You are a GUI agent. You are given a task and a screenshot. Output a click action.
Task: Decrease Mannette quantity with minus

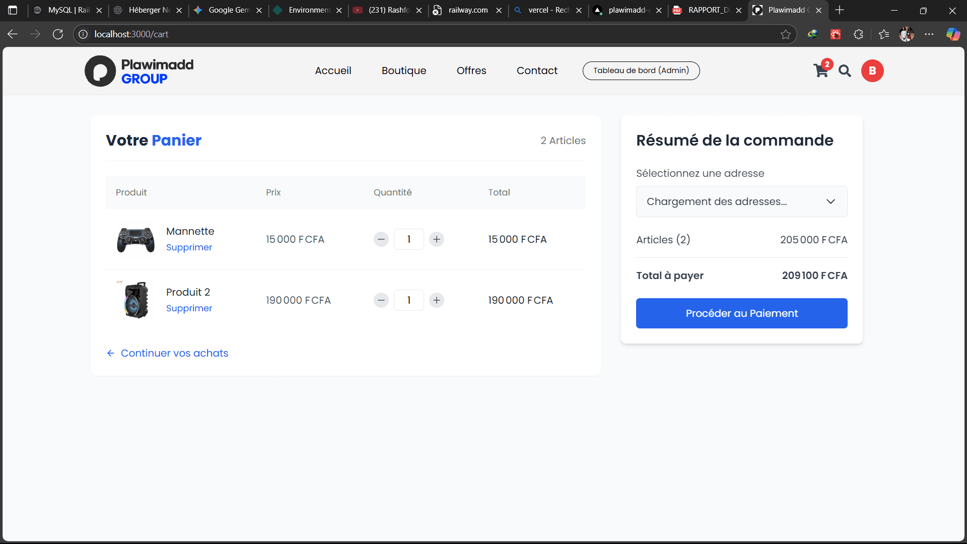pyautogui.click(x=381, y=239)
